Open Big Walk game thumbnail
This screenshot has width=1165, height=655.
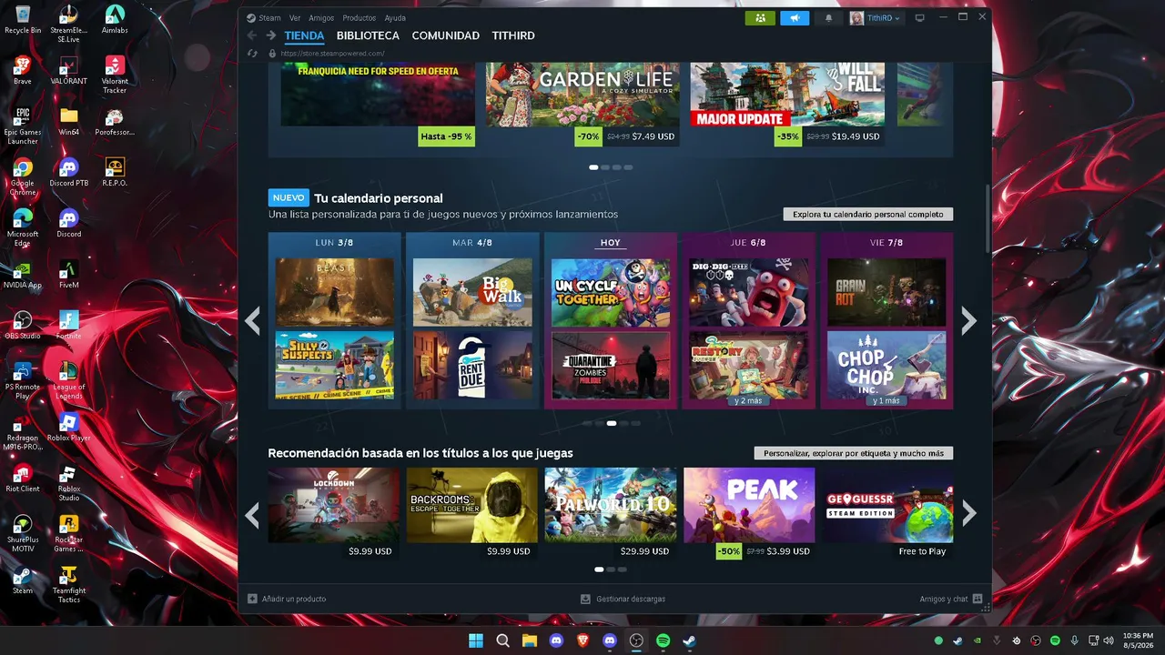coord(472,292)
